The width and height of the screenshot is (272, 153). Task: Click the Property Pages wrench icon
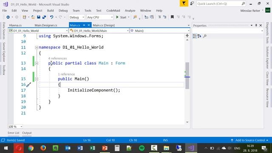(205, 36)
